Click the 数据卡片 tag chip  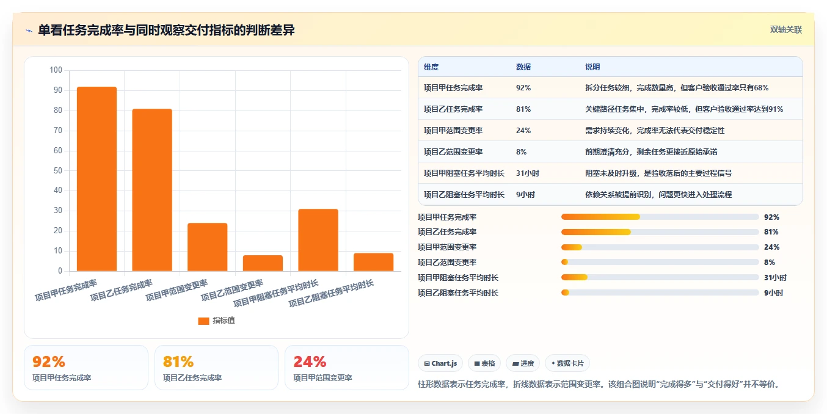coord(567,363)
